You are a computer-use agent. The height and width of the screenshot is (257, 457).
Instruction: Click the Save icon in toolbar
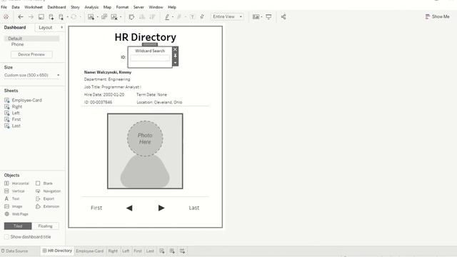(41, 17)
